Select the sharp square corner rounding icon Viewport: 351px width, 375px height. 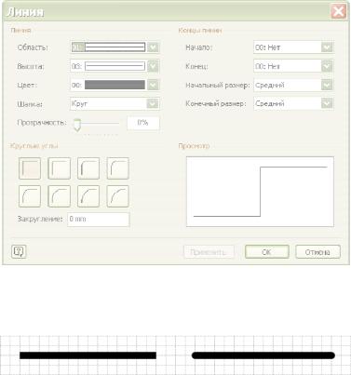coord(30,168)
